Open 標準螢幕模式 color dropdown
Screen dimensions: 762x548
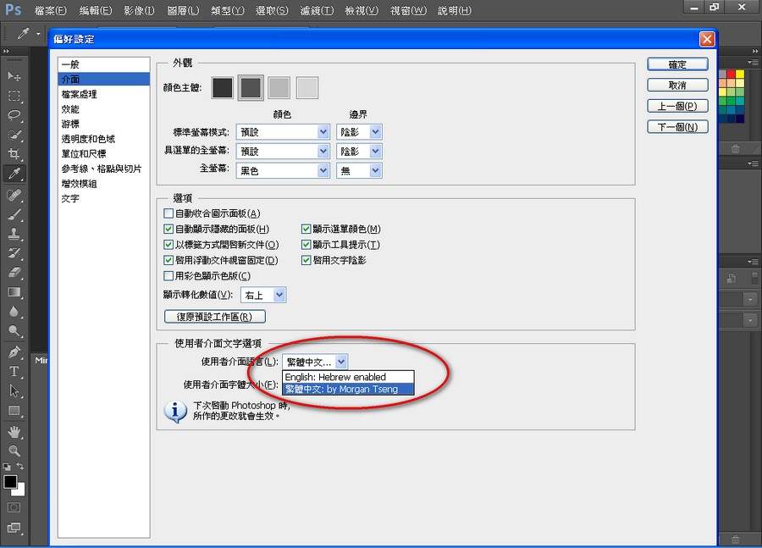click(x=283, y=132)
